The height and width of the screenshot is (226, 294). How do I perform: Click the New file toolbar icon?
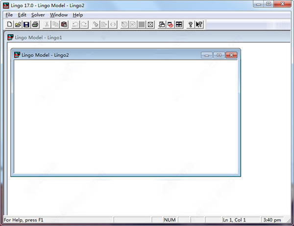tap(9, 24)
